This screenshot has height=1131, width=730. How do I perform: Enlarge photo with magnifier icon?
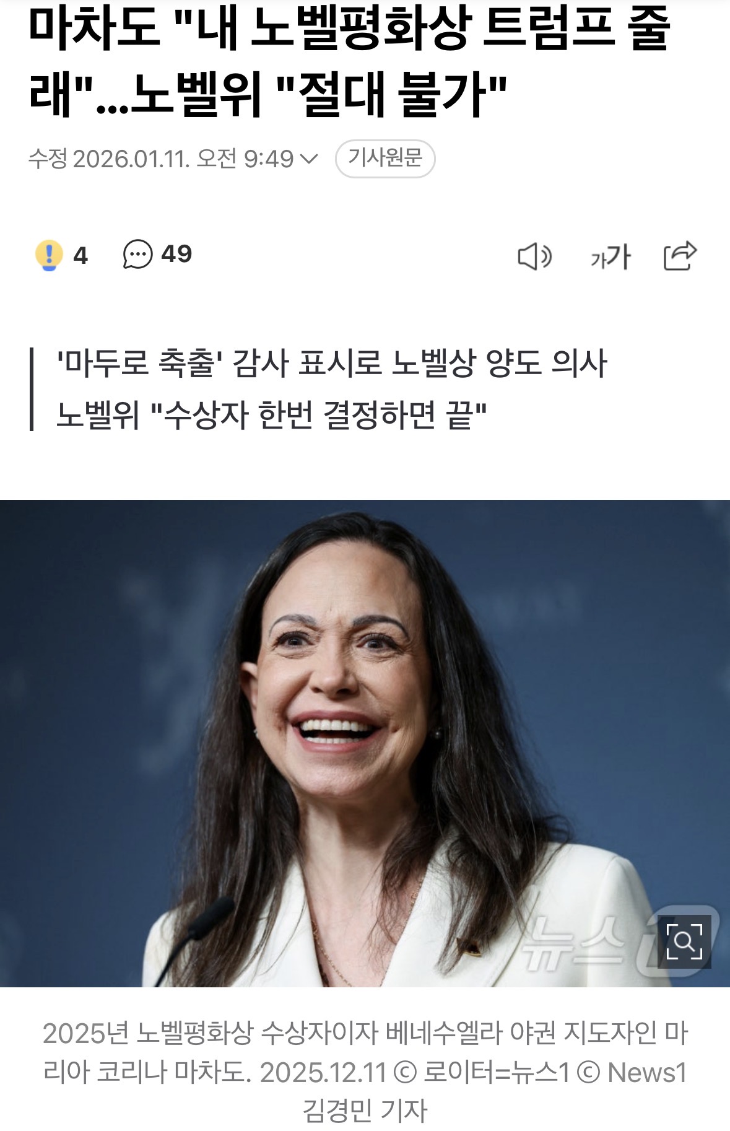coord(684,941)
